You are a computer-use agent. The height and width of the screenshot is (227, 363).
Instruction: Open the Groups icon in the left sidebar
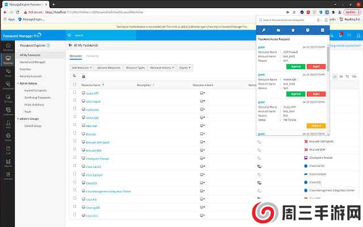coord(8,73)
